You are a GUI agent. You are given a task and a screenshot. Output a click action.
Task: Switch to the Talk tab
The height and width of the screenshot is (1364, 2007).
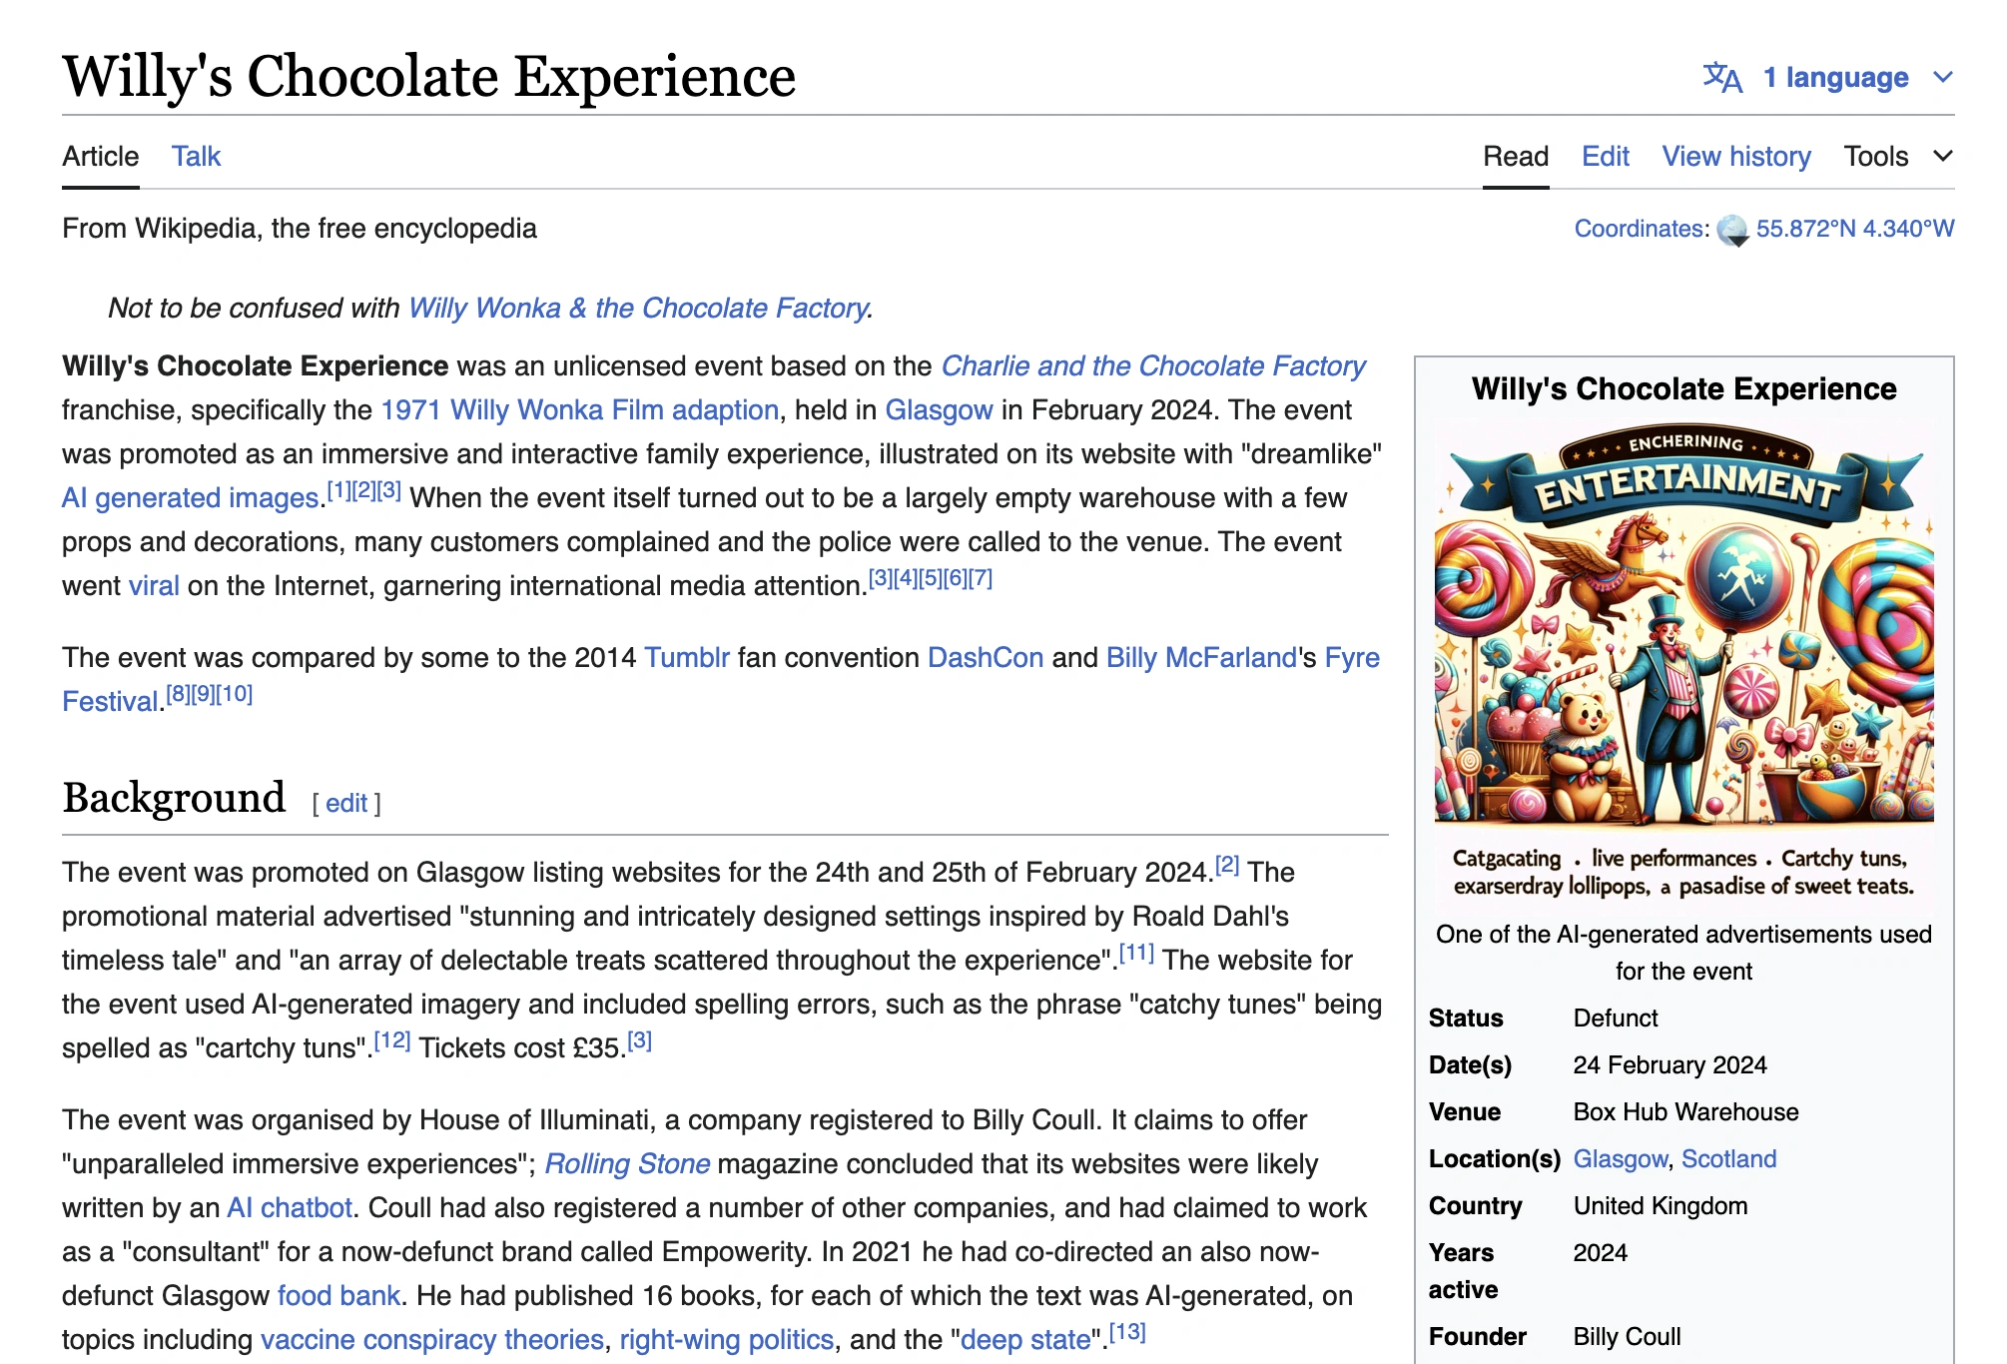click(196, 156)
